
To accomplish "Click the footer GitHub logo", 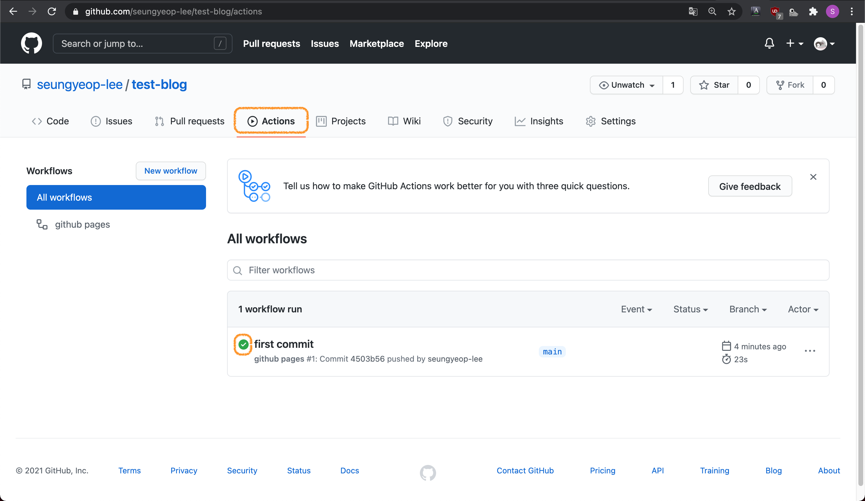I will (x=427, y=472).
